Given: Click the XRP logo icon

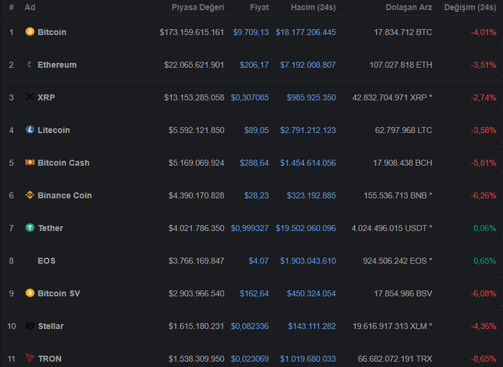Looking at the screenshot, I should 30,97.
